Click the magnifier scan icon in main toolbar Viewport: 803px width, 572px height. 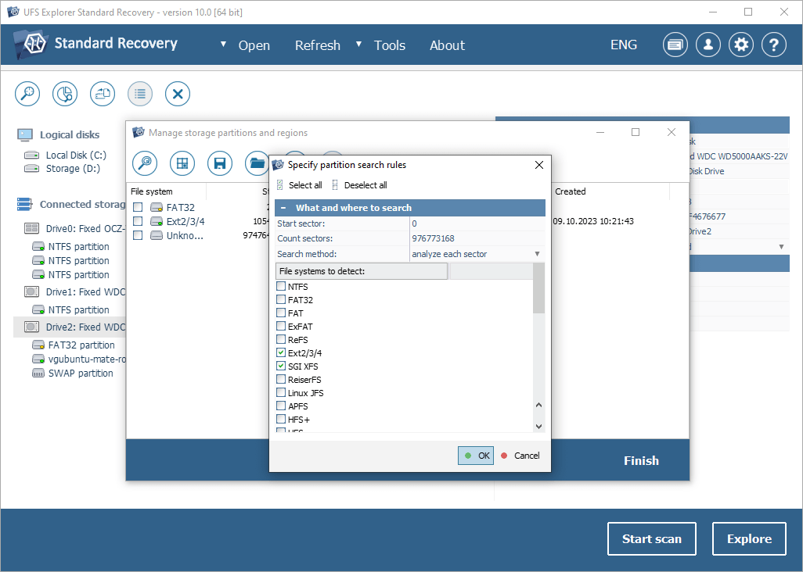(27, 94)
